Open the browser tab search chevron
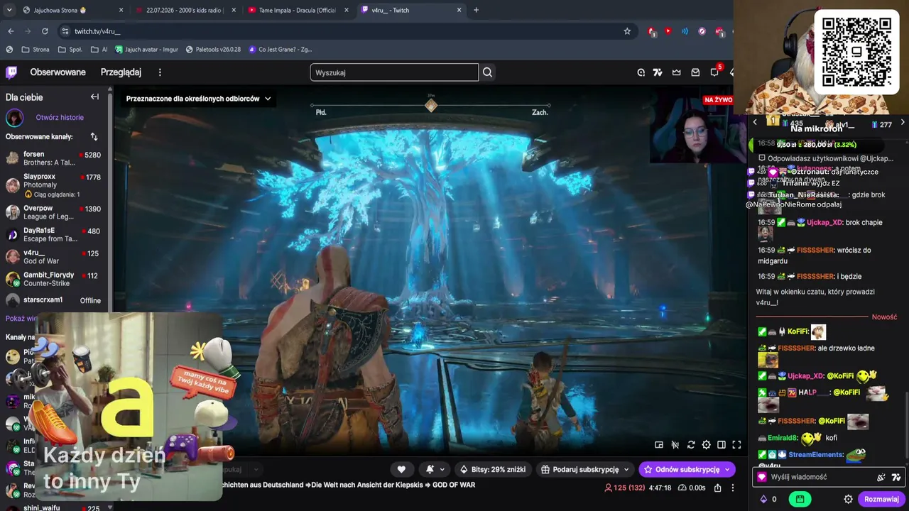The image size is (909, 511). pyautogui.click(x=11, y=10)
